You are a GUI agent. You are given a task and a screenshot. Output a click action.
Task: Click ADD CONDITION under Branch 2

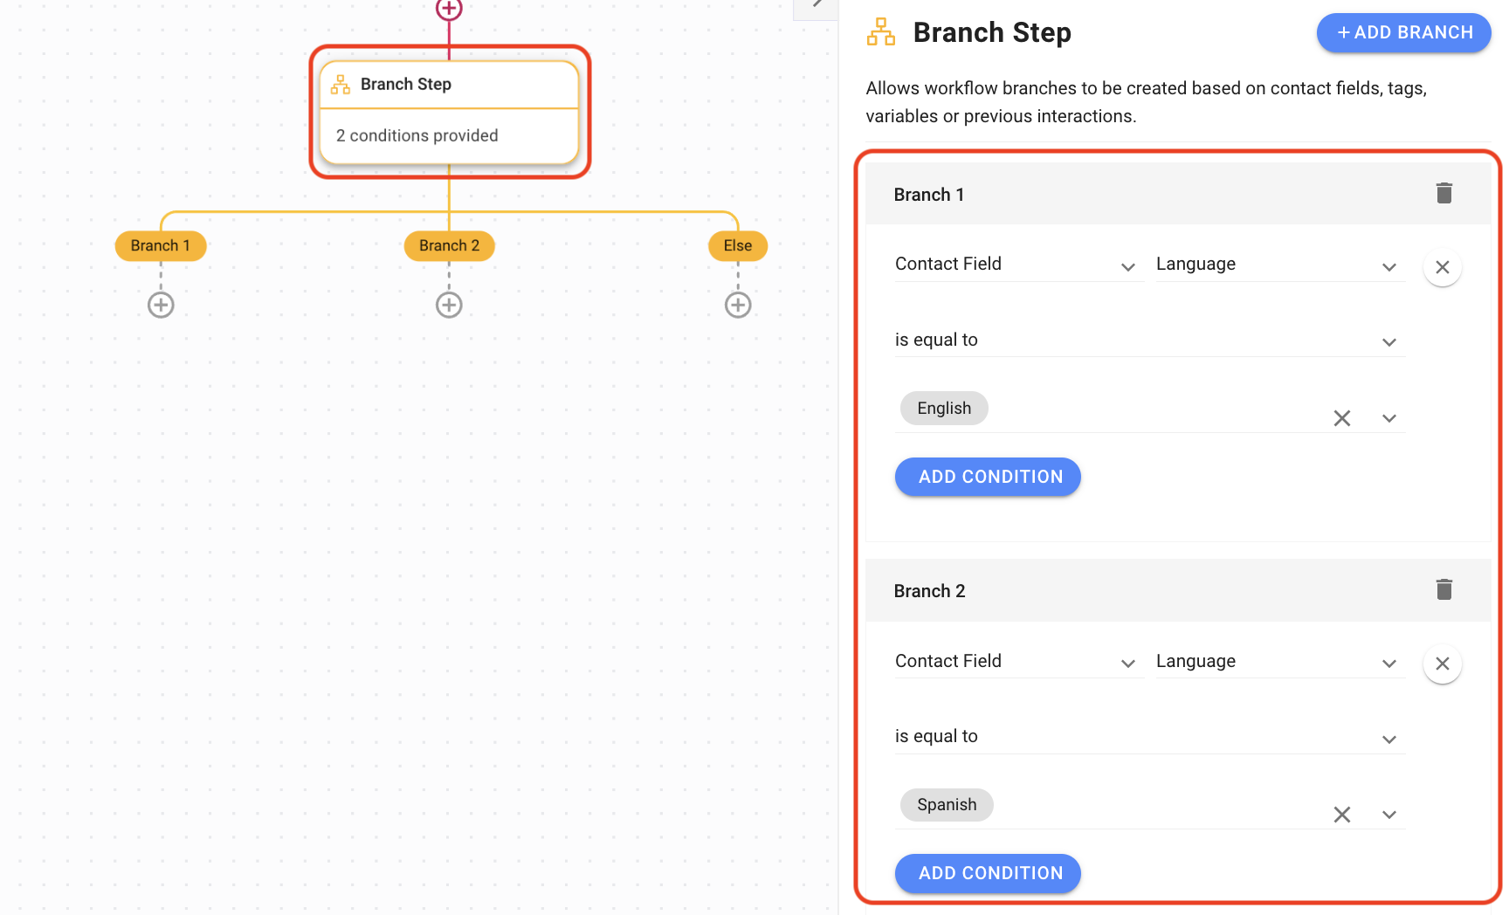point(988,873)
